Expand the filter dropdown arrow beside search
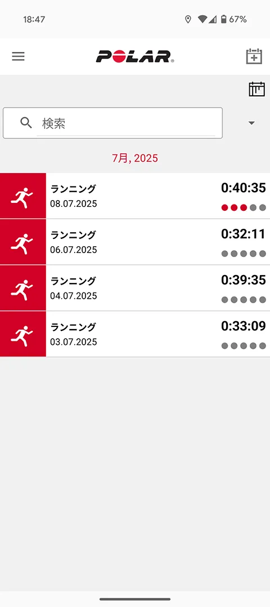This screenshot has height=607, width=270. pyautogui.click(x=251, y=123)
